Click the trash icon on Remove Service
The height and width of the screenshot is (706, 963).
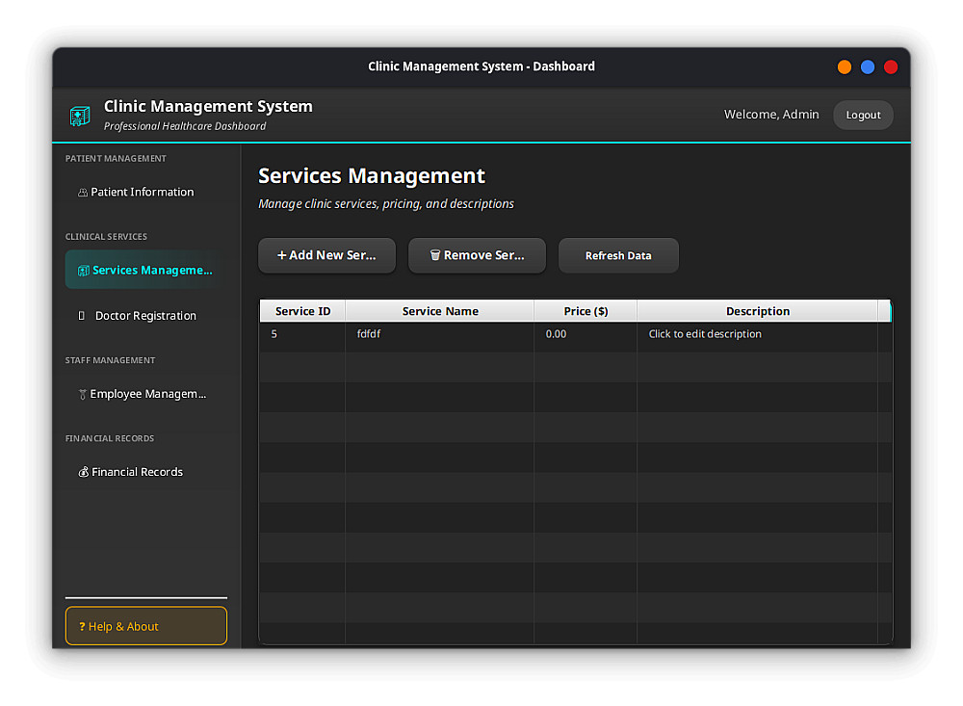pyautogui.click(x=435, y=256)
